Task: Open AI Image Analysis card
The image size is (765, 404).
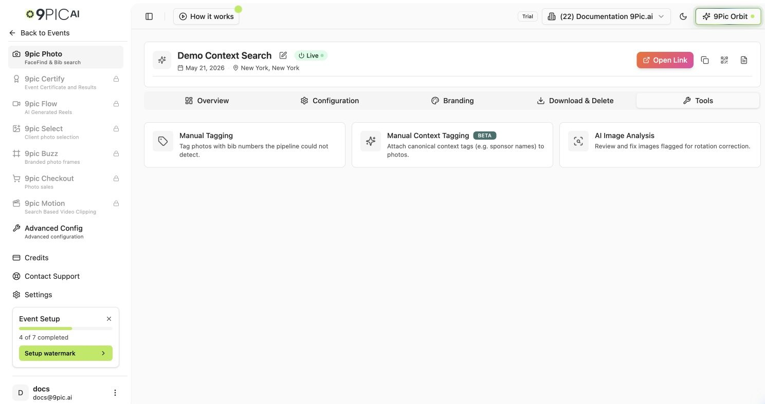Action: click(x=660, y=145)
